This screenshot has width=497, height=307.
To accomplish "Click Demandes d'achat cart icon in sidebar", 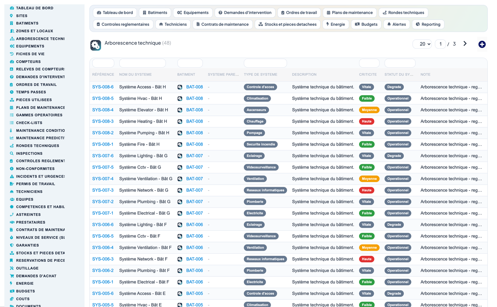I will click(12, 276).
